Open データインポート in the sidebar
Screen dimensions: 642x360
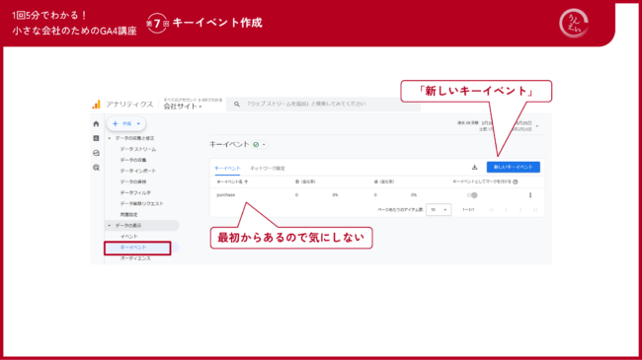click(x=138, y=171)
